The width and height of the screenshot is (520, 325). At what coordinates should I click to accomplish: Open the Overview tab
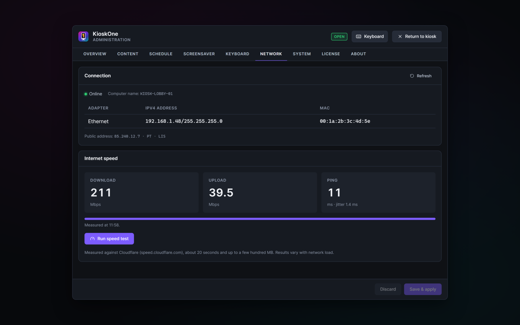pos(95,54)
